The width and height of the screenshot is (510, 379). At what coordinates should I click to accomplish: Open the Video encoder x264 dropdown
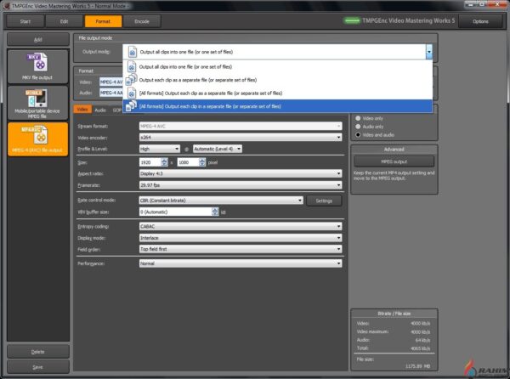coord(241,138)
